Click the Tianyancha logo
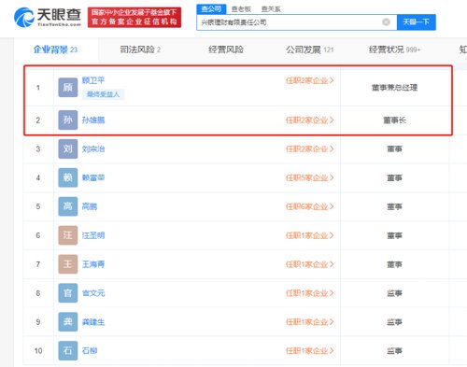This screenshot has height=367, width=467. [x=48, y=18]
